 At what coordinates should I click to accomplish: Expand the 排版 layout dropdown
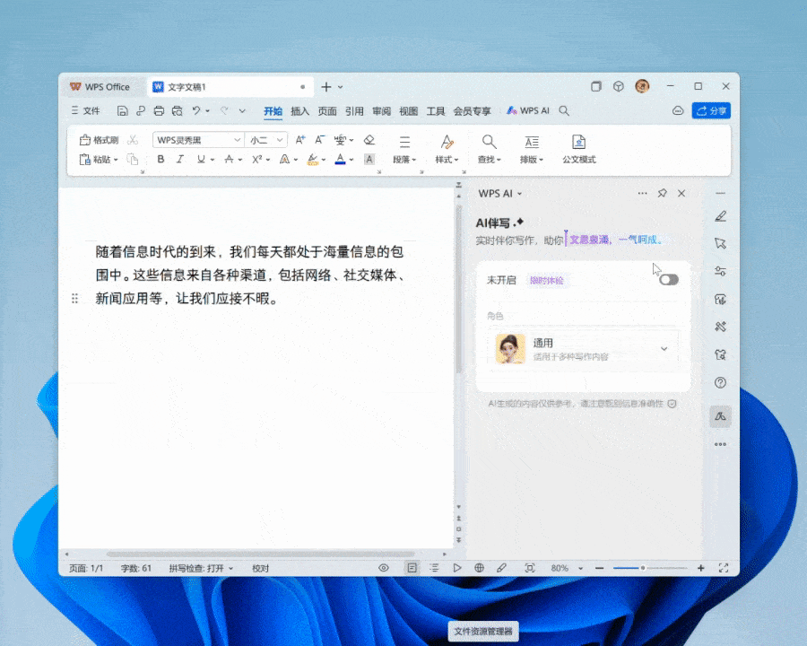pyautogui.click(x=531, y=160)
